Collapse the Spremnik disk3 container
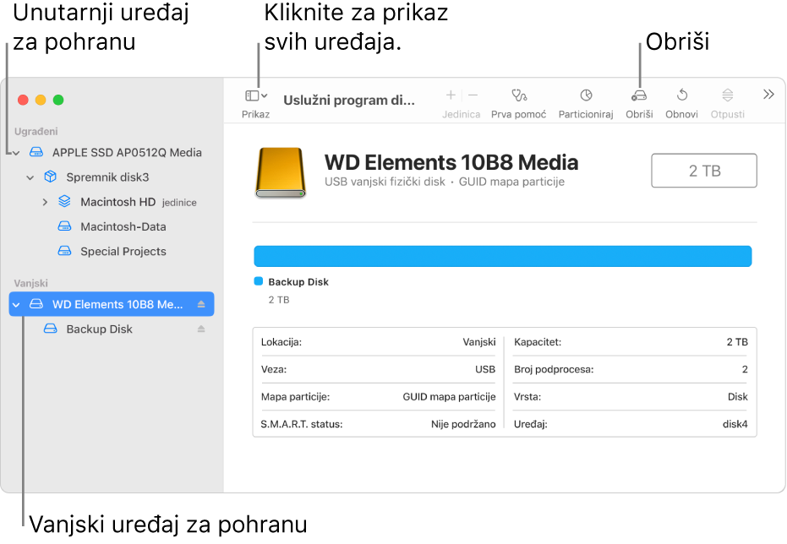Viewport: 787px width, 544px height. click(x=30, y=177)
